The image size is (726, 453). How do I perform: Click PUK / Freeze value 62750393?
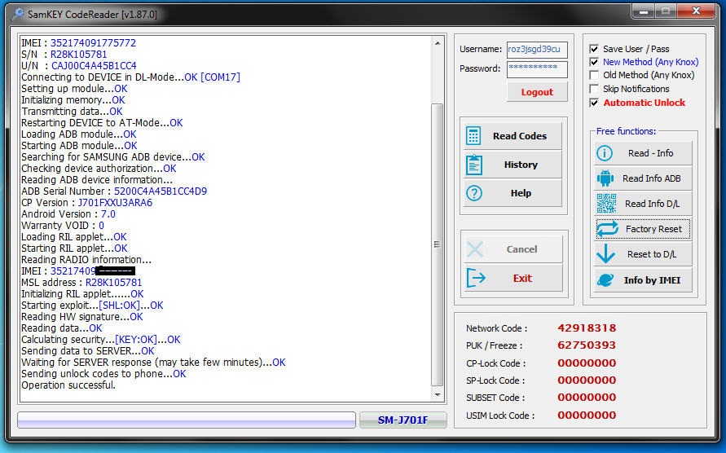tap(587, 345)
